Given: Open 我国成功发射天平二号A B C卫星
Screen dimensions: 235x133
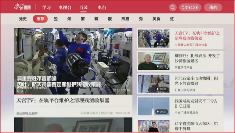Looking at the screenshot, I should tap(196, 104).
